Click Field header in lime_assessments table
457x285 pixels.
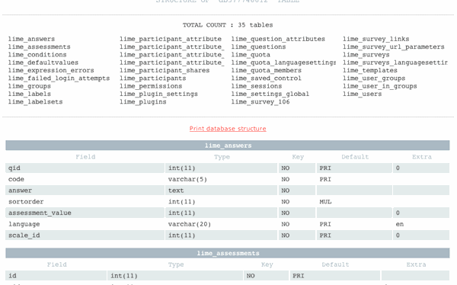56,264
